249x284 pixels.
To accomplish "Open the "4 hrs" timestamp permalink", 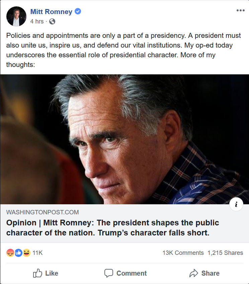I will [36, 21].
